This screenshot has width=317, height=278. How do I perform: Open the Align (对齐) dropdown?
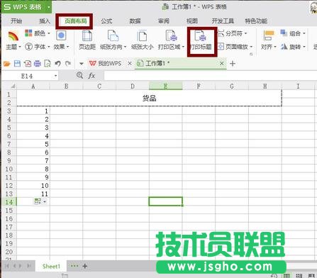click(x=269, y=40)
